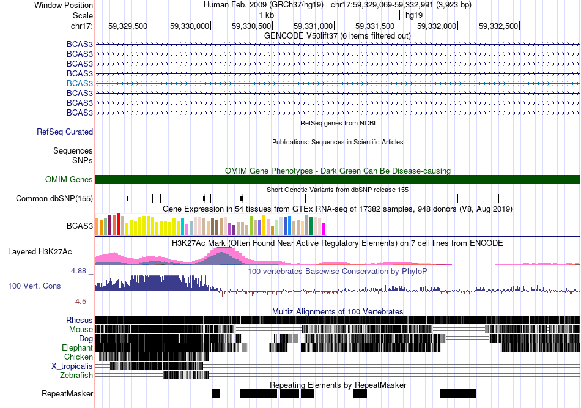
Task: Open Multiz Alignments of 100 Vertebrates title
Action: (x=338, y=311)
